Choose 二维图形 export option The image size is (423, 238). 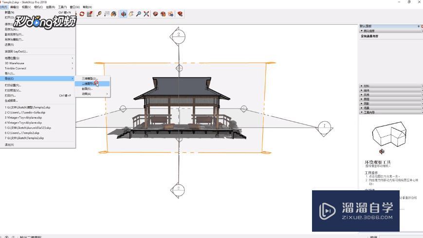click(x=92, y=84)
